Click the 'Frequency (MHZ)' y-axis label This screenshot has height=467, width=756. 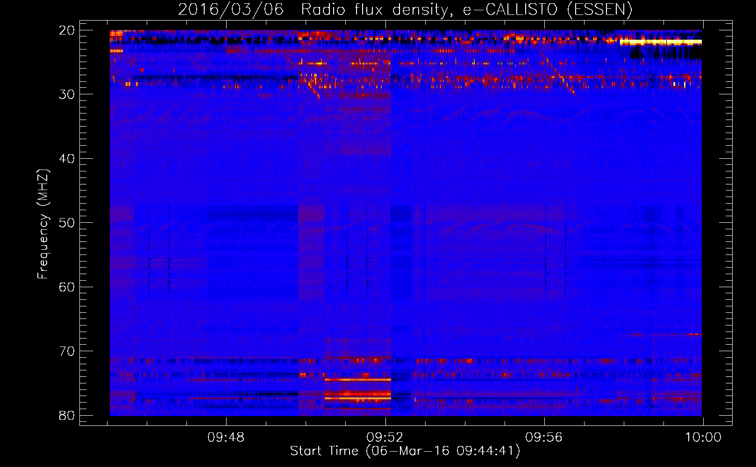tap(43, 224)
